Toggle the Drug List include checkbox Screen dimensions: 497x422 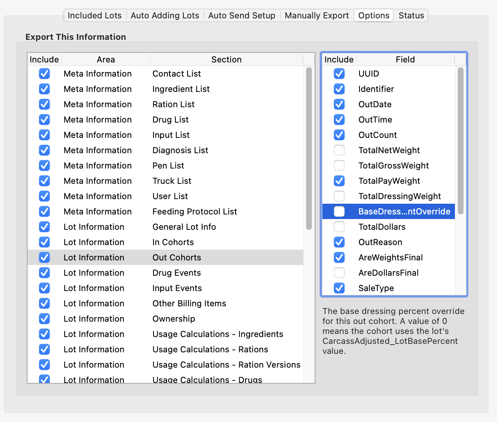44,119
